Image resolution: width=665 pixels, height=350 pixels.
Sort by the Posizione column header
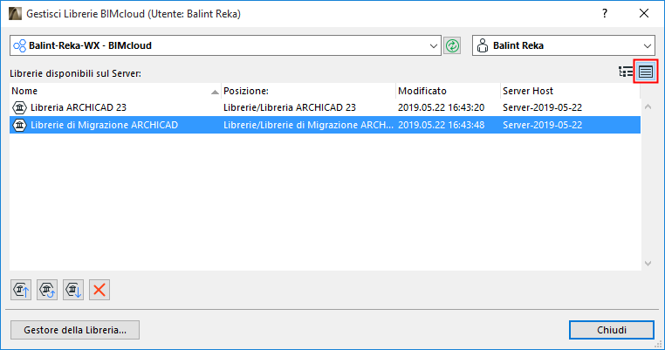308,92
